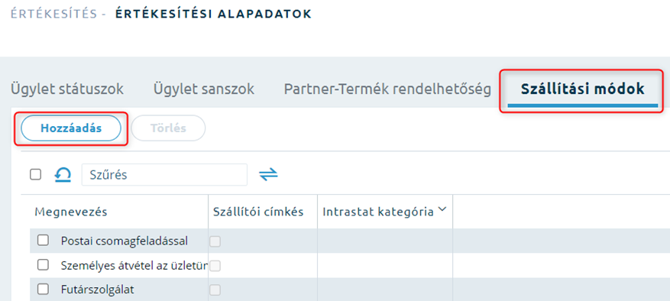This screenshot has height=301, width=670.
Task: Toggle the select-all checkbox beside filter
Action: [35, 174]
